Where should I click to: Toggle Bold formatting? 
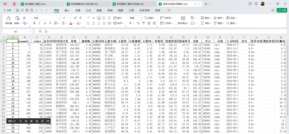pyautogui.click(x=34, y=23)
